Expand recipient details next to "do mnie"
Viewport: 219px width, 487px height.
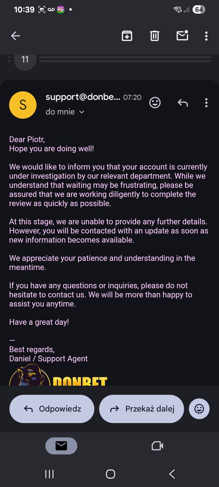(x=82, y=112)
